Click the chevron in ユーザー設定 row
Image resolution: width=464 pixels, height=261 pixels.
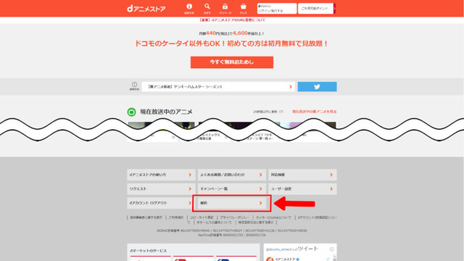pyautogui.click(x=331, y=188)
